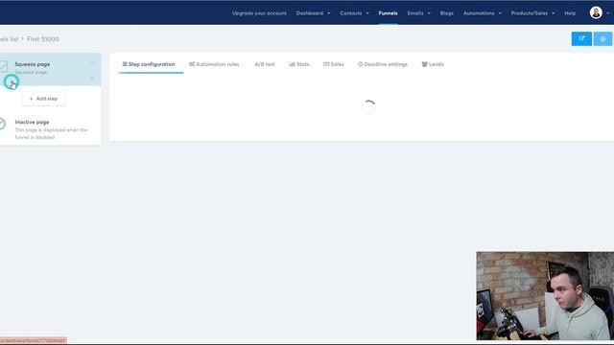Move Squeeze page step up arrow

click(93, 62)
